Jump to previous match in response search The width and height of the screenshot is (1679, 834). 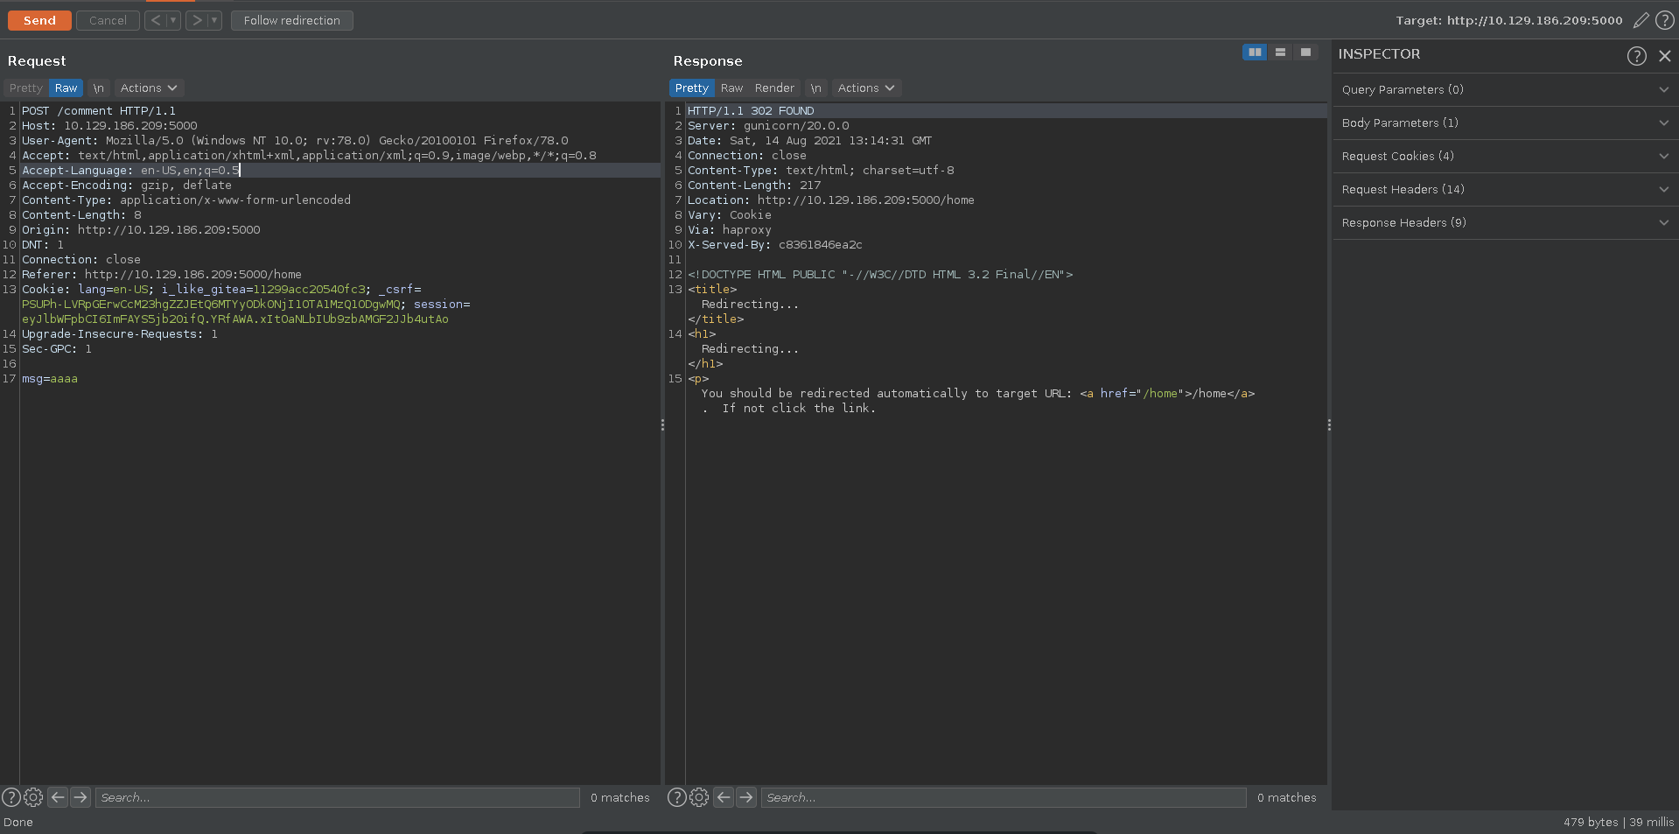[x=724, y=797]
